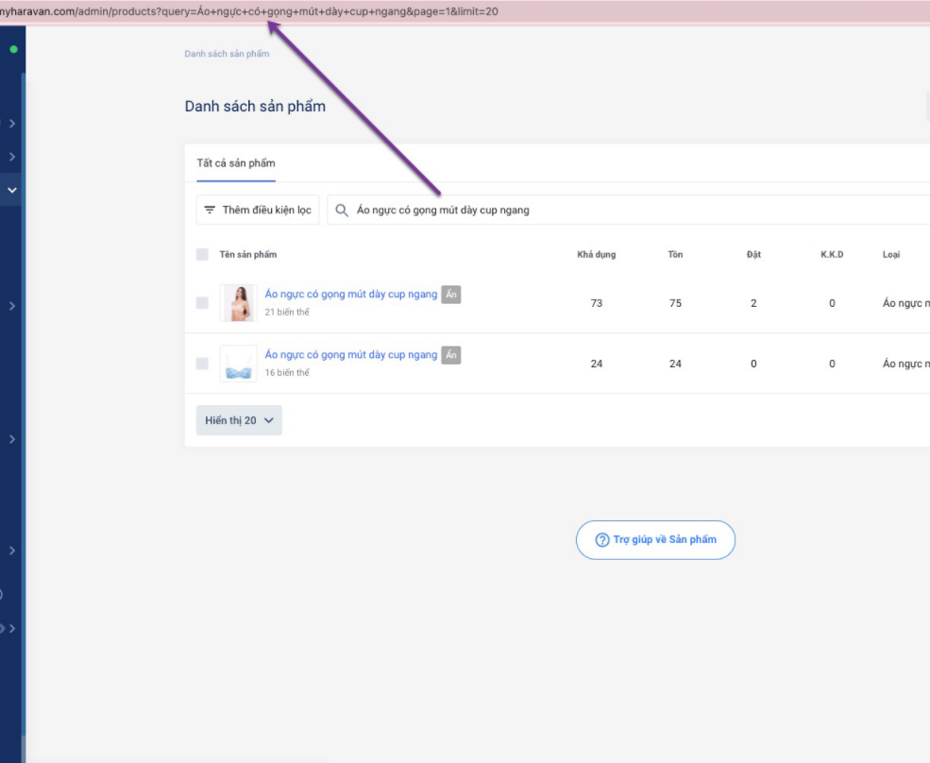Tick the select-all checkbox beside Tên sản phẩm
930x763 pixels.
click(x=202, y=255)
